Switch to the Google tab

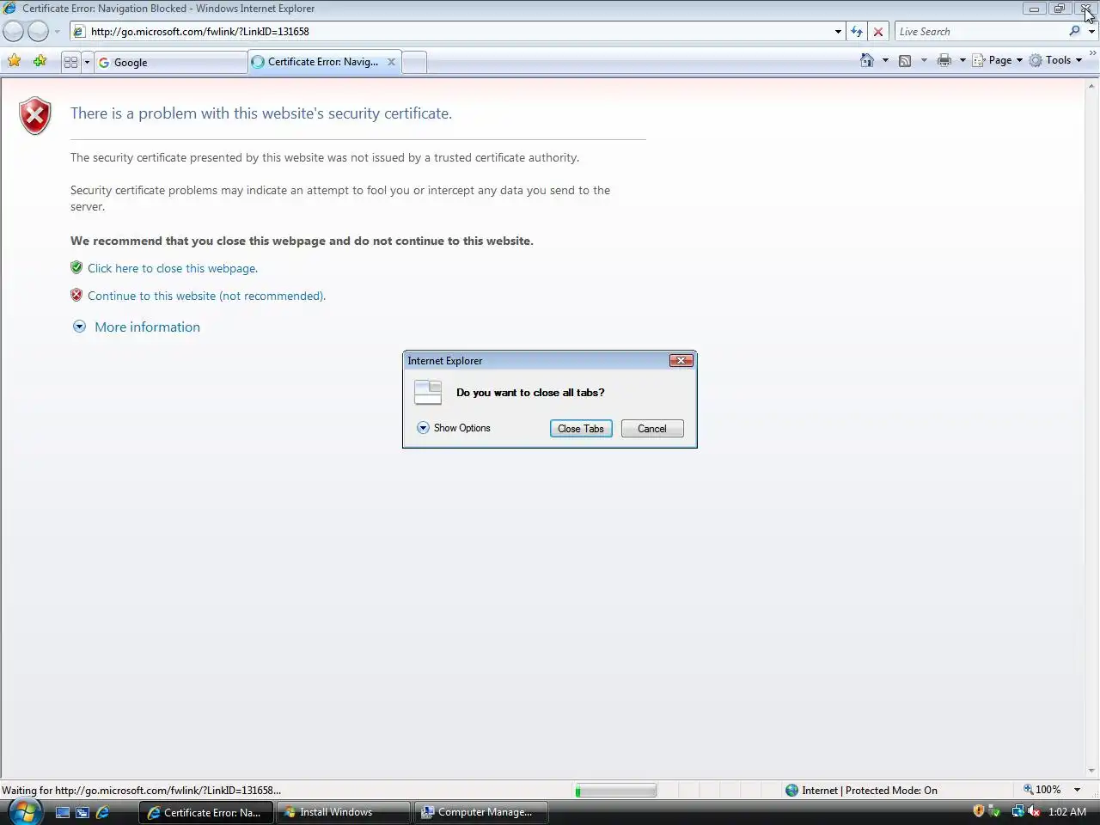click(170, 62)
